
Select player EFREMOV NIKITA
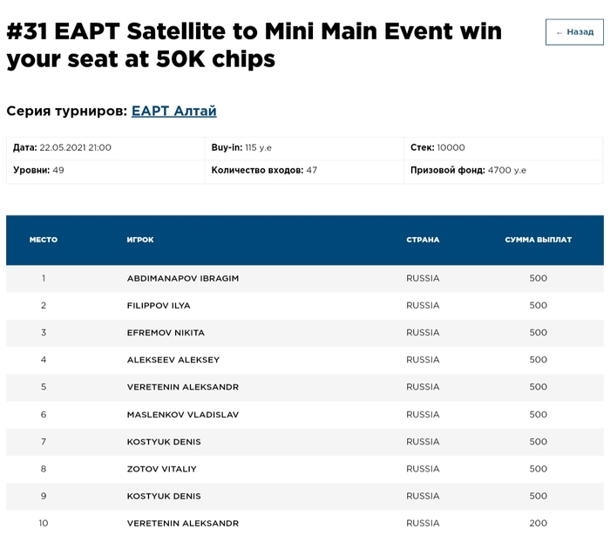tap(166, 333)
